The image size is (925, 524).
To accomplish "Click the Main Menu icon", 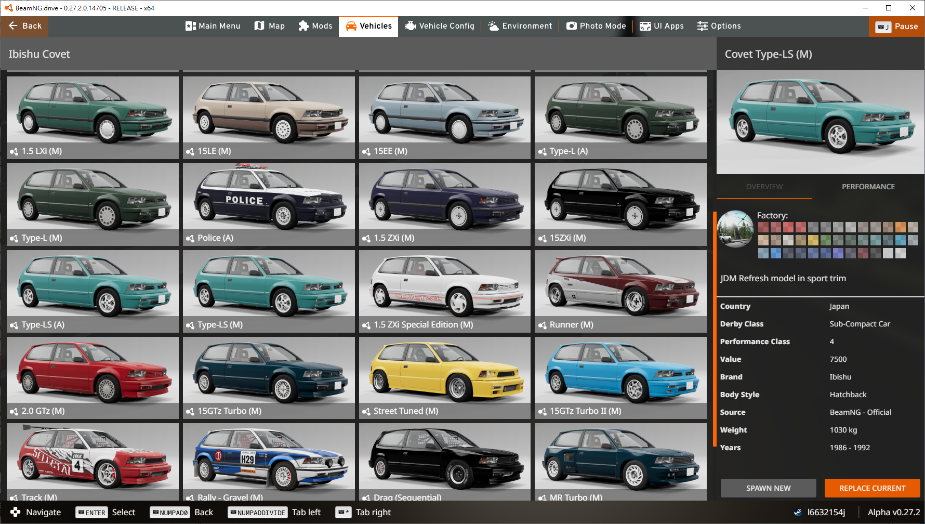I will 191,26.
